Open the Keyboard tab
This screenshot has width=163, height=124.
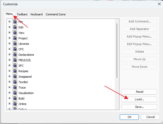(36, 14)
